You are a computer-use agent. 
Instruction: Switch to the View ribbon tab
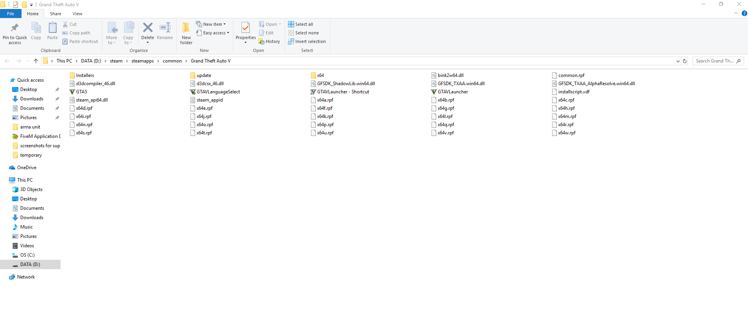point(77,14)
